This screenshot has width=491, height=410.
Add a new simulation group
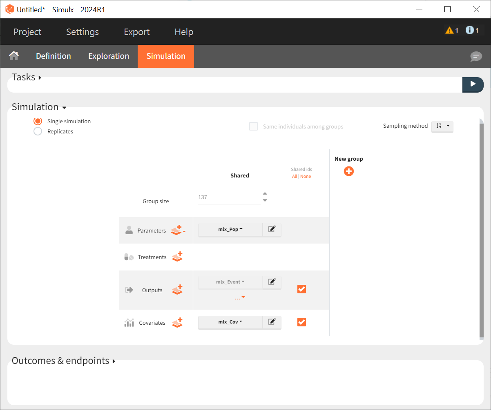[x=348, y=171]
